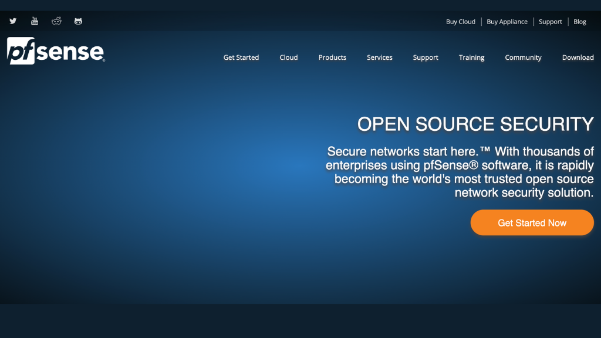This screenshot has height=338, width=601.
Task: Expand the Training navigation menu
Action: (x=471, y=58)
